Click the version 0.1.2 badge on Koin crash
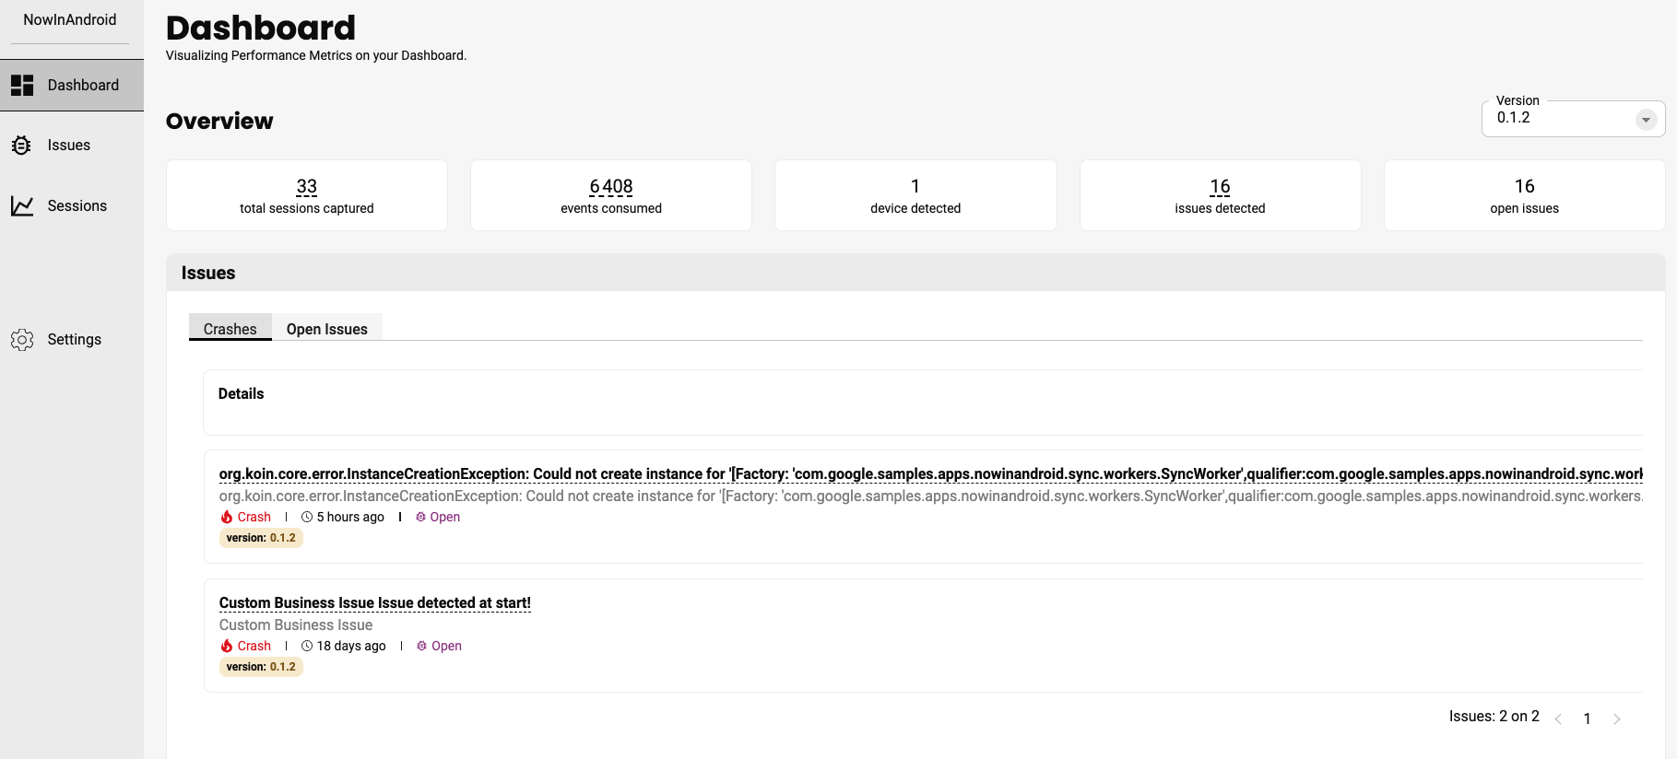1677x759 pixels. click(x=261, y=538)
